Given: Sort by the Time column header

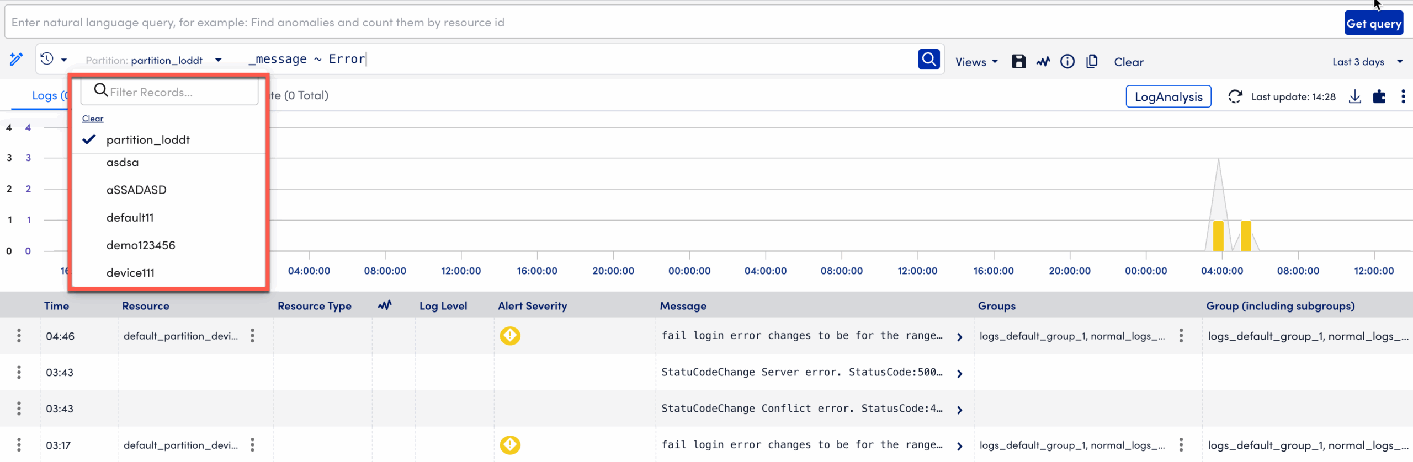Looking at the screenshot, I should pyautogui.click(x=56, y=305).
